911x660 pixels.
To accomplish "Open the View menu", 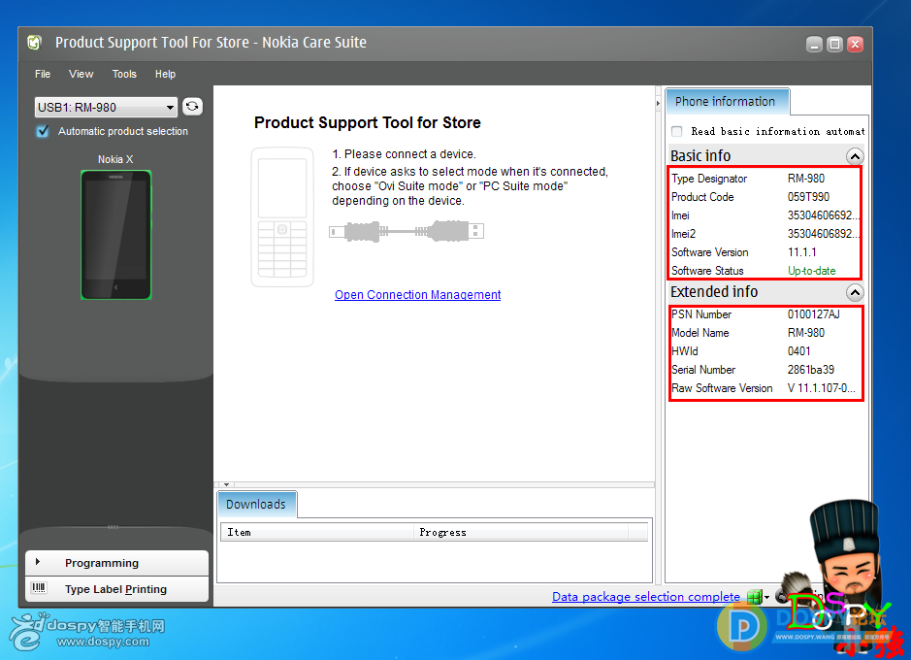I will click(81, 74).
